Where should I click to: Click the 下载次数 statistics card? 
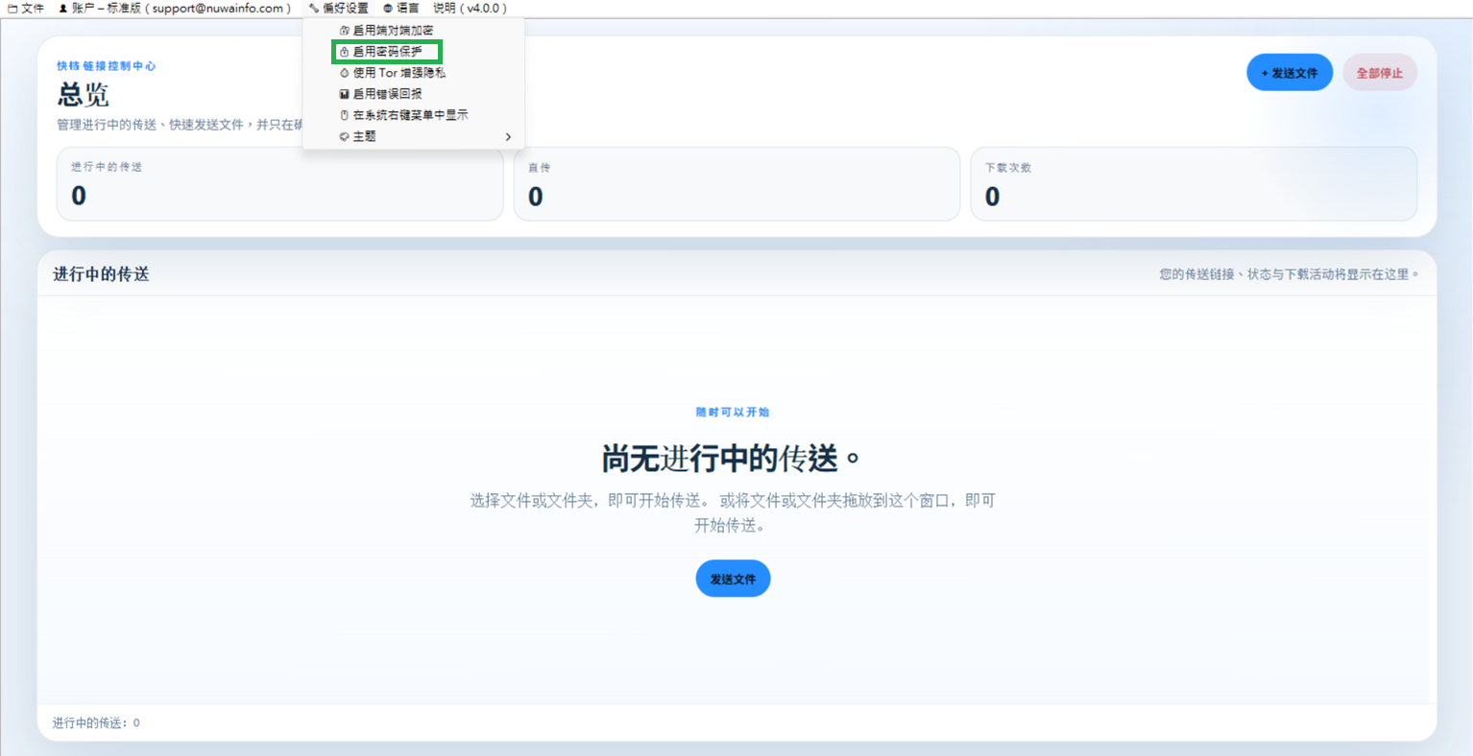coord(1194,183)
